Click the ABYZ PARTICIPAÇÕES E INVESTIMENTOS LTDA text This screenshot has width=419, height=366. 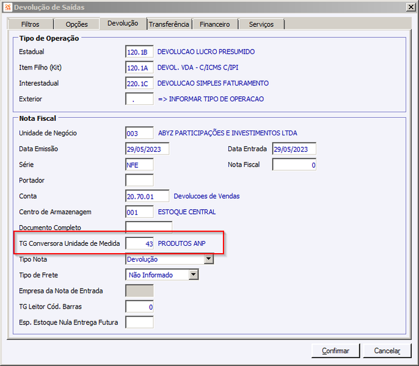click(228, 133)
